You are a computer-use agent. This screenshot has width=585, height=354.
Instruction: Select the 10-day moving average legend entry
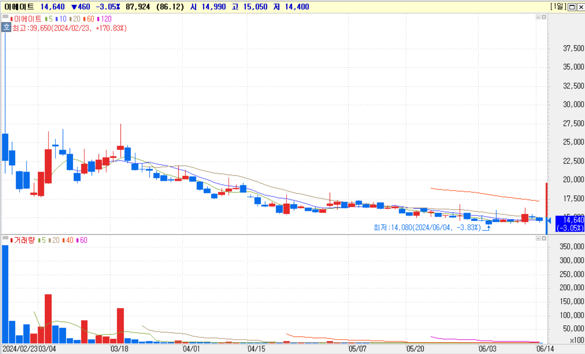pyautogui.click(x=61, y=19)
